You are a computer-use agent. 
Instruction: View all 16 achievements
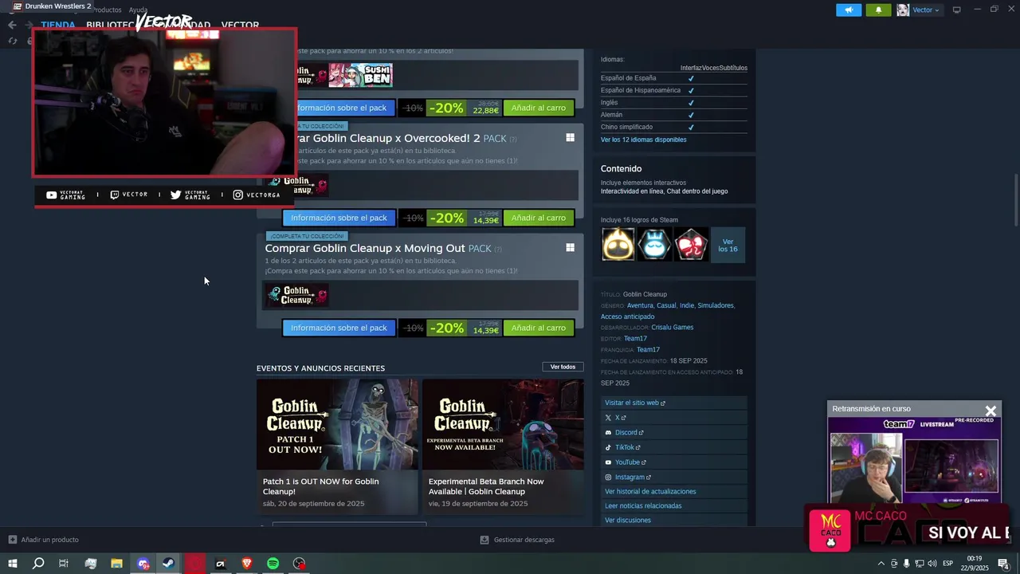click(x=728, y=244)
